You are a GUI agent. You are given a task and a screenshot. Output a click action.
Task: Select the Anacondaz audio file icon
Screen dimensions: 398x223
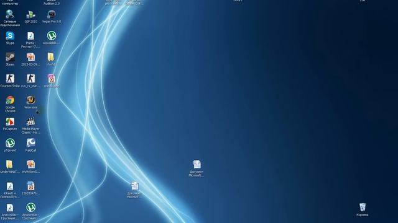10,208
